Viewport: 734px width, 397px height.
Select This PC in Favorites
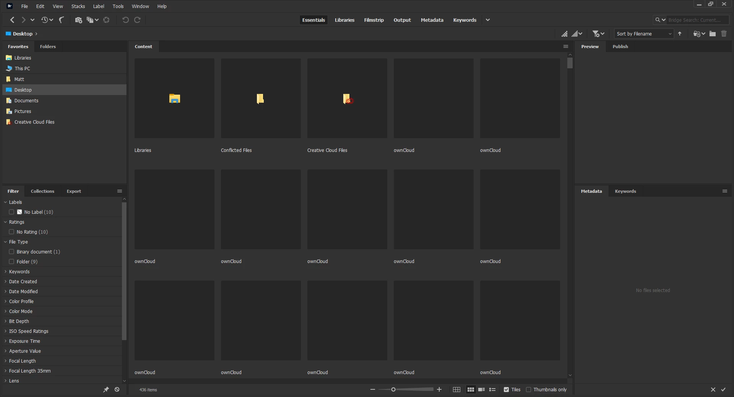tap(64, 68)
